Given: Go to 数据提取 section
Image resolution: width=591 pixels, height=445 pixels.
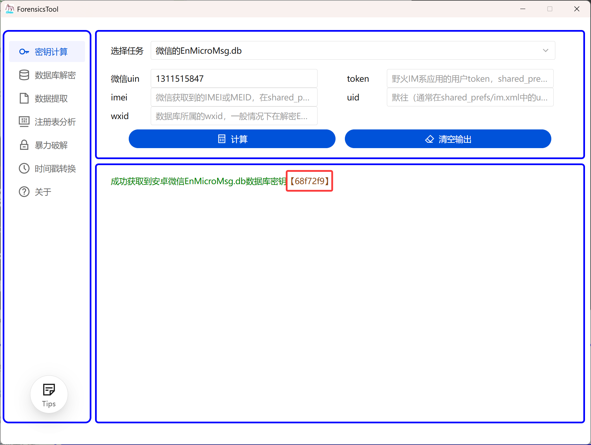Looking at the screenshot, I should point(47,98).
